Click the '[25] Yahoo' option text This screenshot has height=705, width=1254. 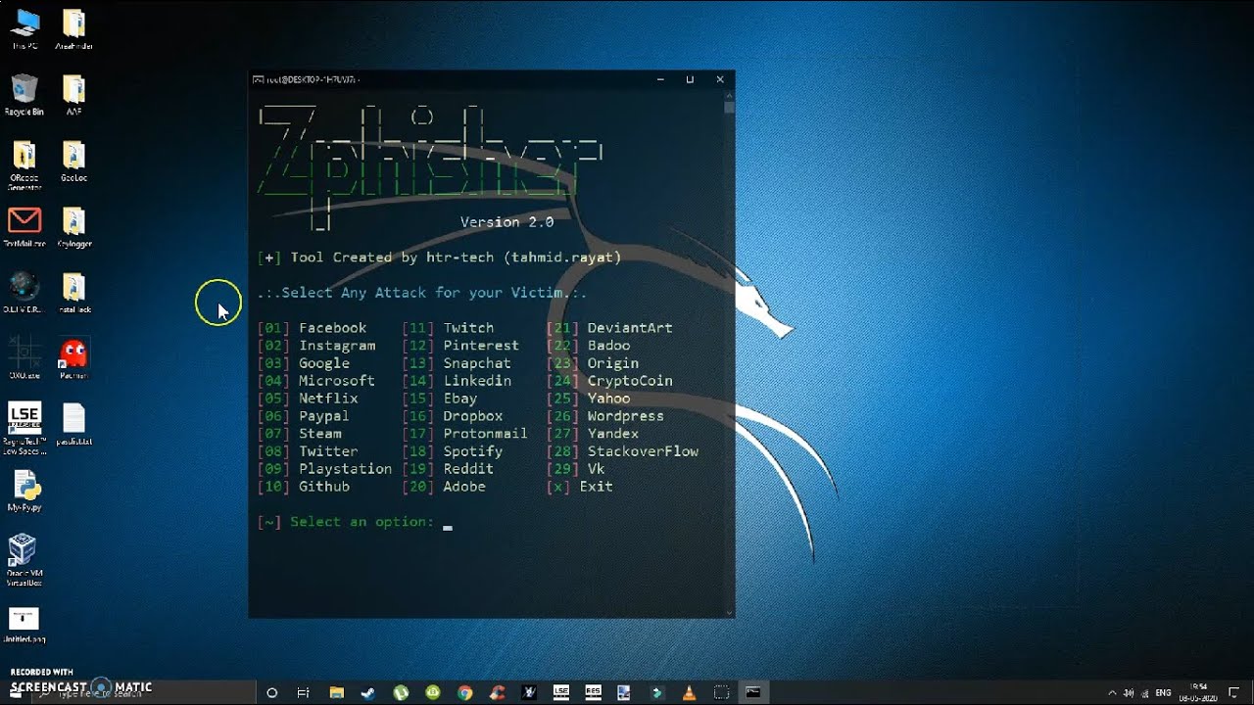(x=588, y=399)
